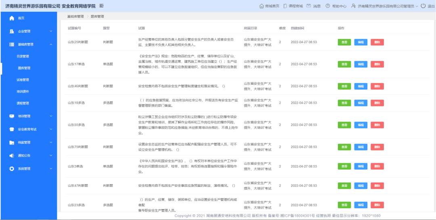The height and width of the screenshot is (220, 436).
Task: Open 试卷管理 in the sidebar
Action: point(23,80)
